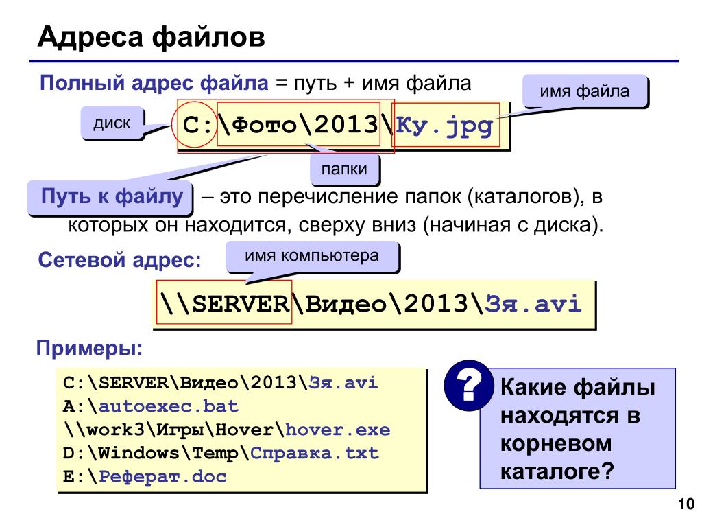Click example line "E:\Реферат.doc"
This screenshot has width=702, height=527.
(145, 476)
